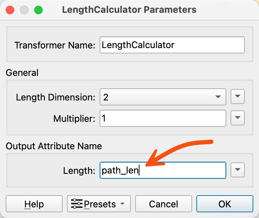Click the green zoom window button
This screenshot has width=259, height=218.
pyautogui.click(x=38, y=10)
